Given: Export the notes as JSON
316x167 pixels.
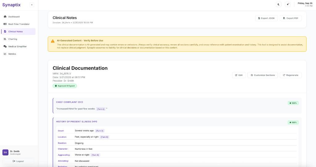Looking at the screenshot, I should pos(266,18).
